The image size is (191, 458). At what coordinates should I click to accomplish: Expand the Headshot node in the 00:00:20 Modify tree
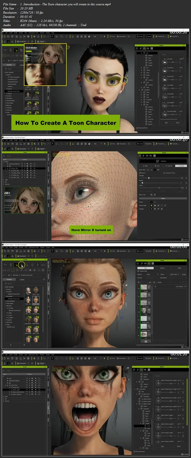(140, 90)
